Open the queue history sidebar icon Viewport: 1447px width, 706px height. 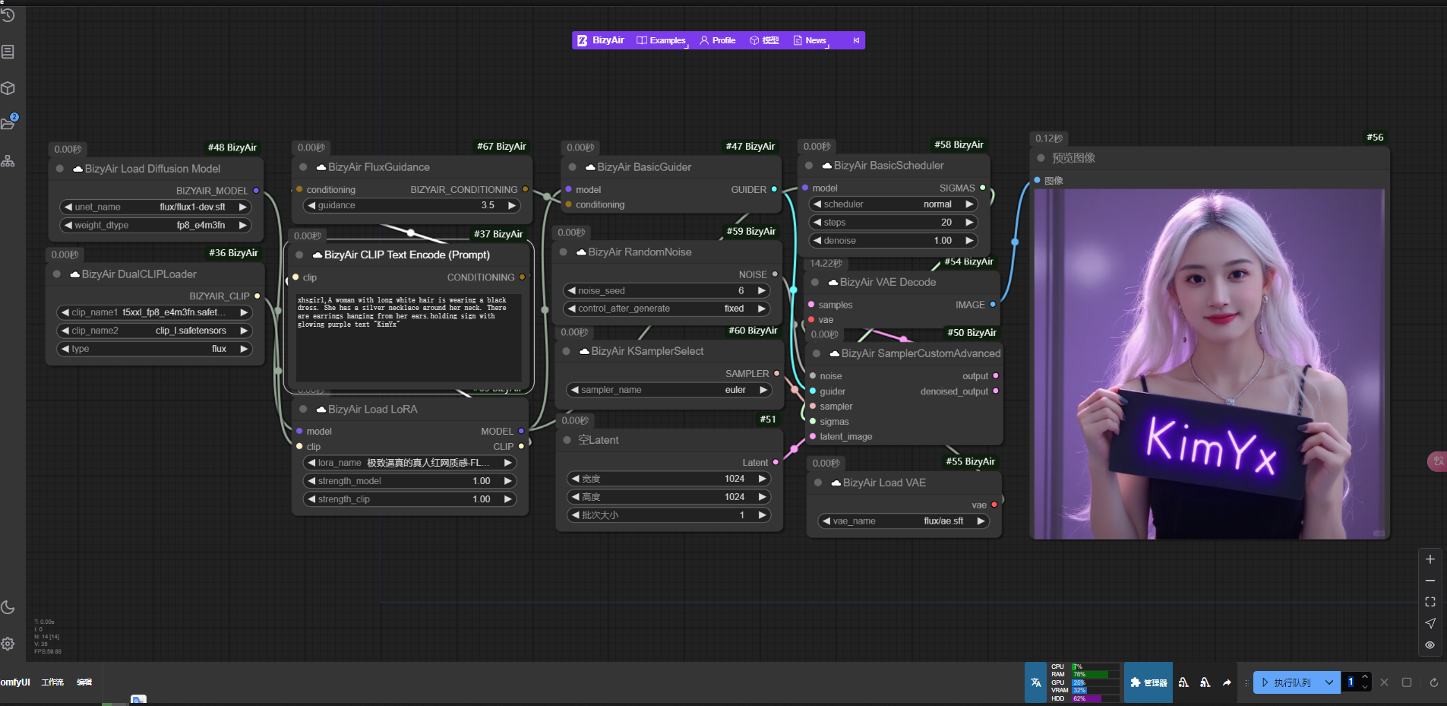click(8, 15)
